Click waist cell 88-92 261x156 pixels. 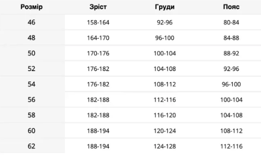(x=231, y=53)
